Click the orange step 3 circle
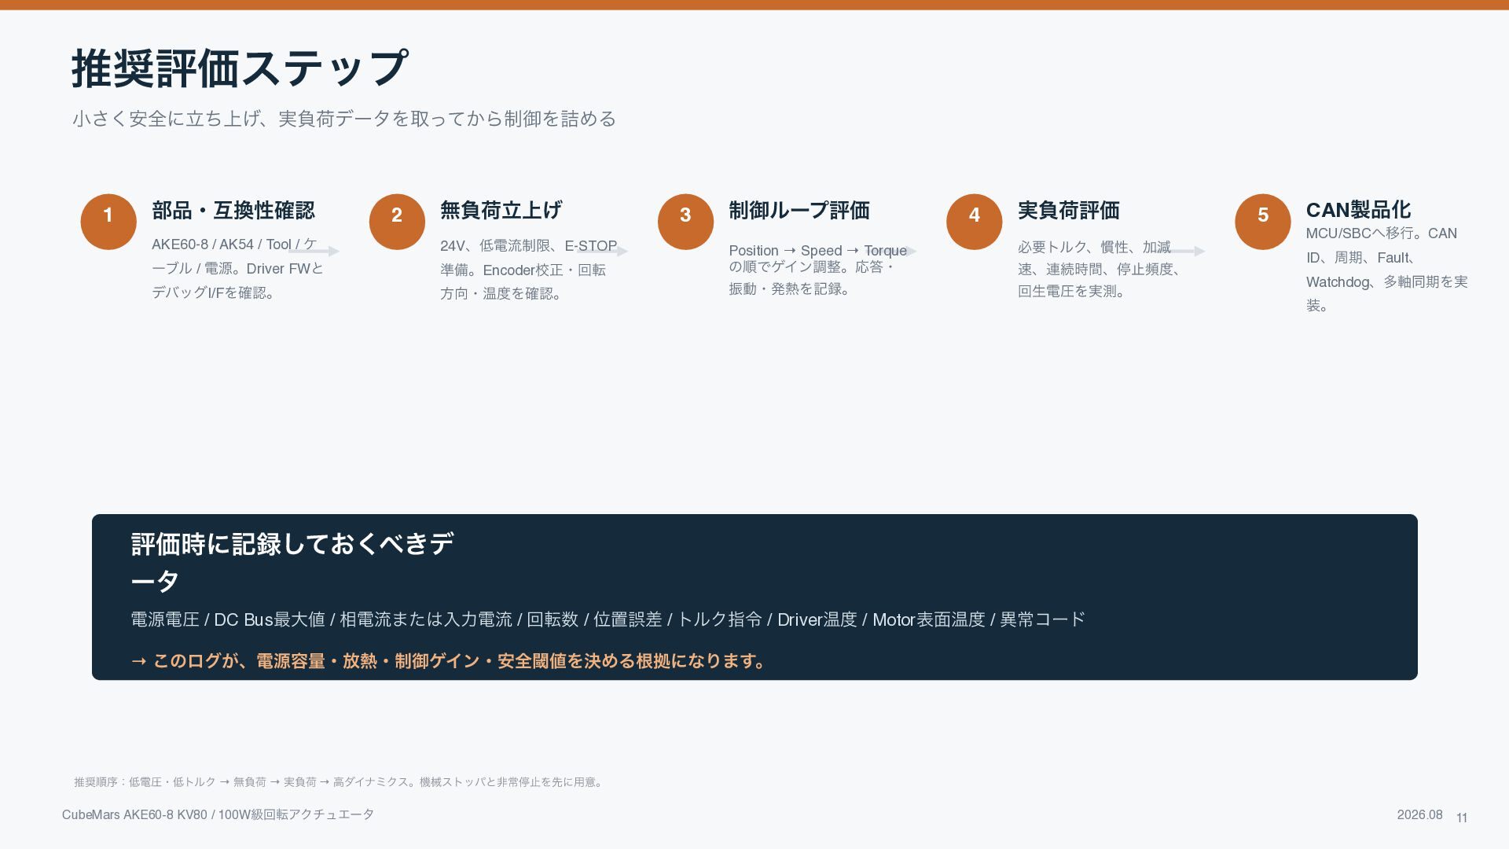This screenshot has height=849, width=1509. [685, 222]
